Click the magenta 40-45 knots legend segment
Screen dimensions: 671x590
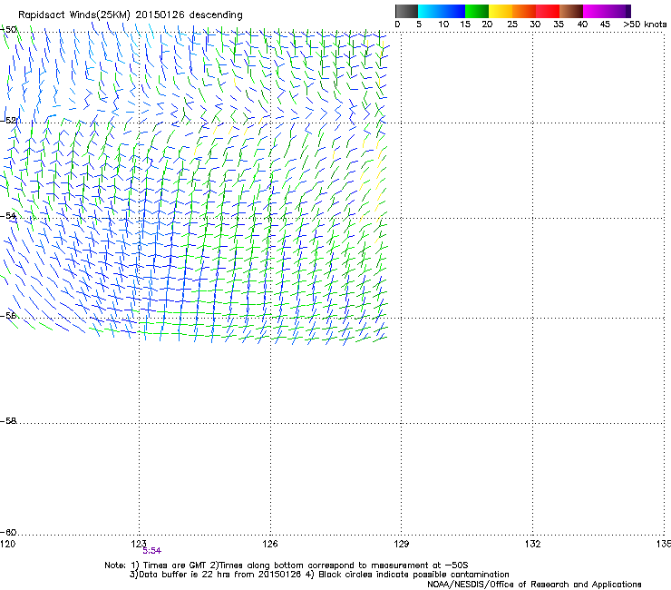tap(595, 11)
